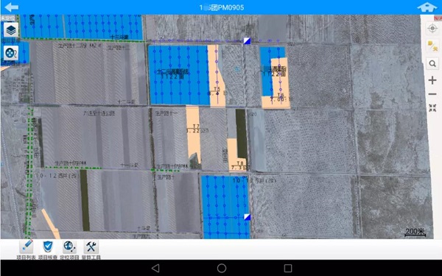
Task: Select 定位项目 locate project tool
Action: point(69,250)
